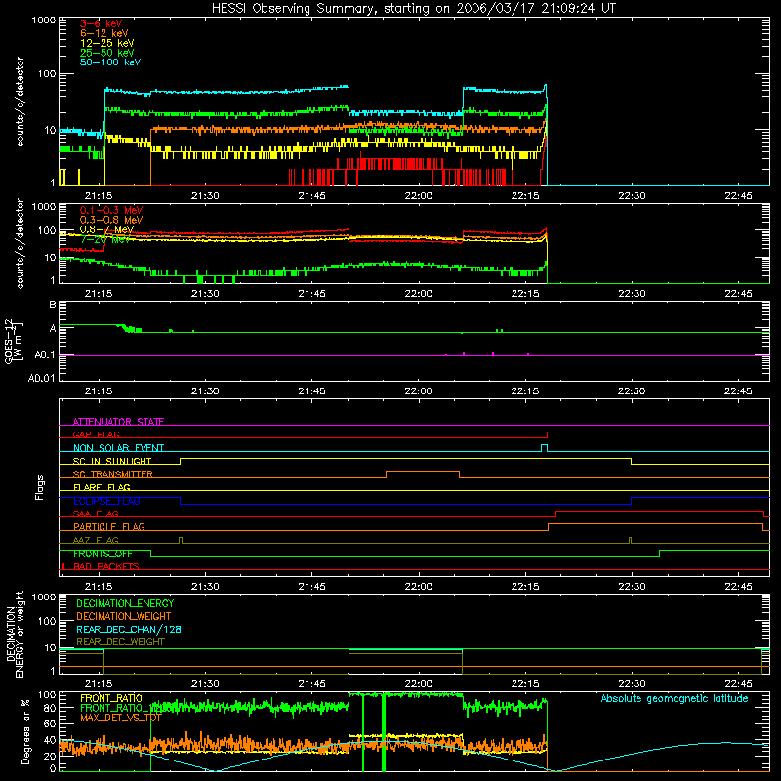Screen dimensions: 781x781
Task: Click the HESSI Observing Summary plot title
Action: click(x=414, y=8)
